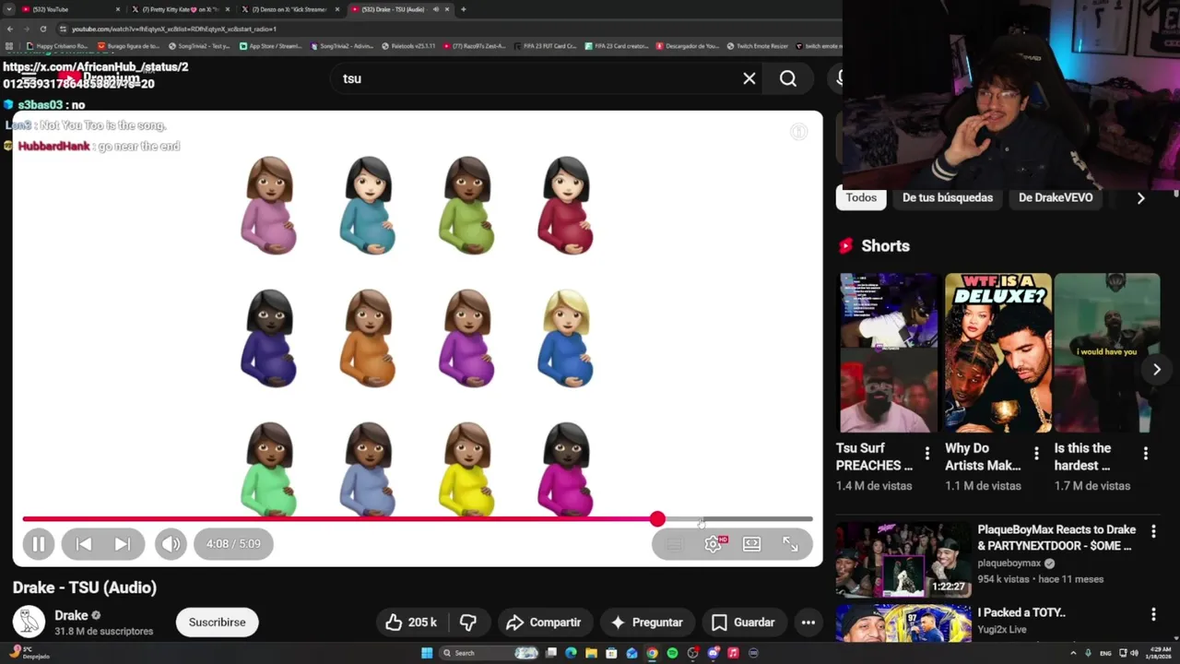Click the 4:08 / 5:09 time display
Viewport: 1180px width, 664px height.
point(233,544)
